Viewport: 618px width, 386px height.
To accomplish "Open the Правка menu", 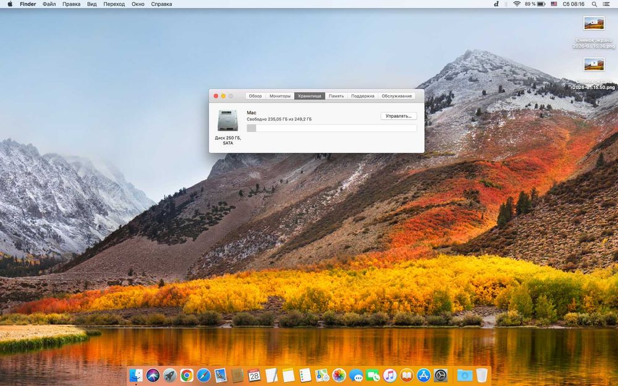I will tap(71, 4).
